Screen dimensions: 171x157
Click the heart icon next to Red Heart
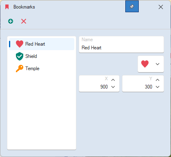click(x=20, y=44)
